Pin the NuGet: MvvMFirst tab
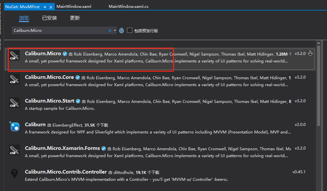 click(45, 7)
